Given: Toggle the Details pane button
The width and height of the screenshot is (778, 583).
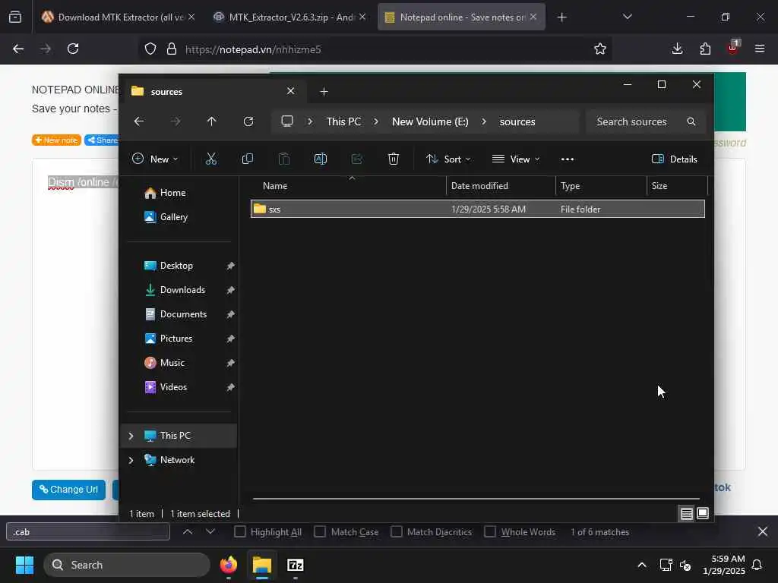Looking at the screenshot, I should point(675,159).
